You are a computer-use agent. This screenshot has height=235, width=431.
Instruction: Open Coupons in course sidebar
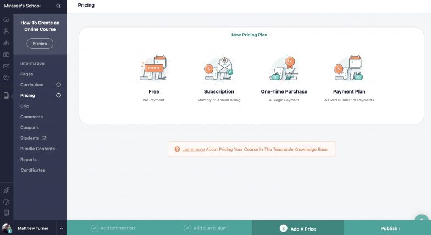(x=30, y=128)
